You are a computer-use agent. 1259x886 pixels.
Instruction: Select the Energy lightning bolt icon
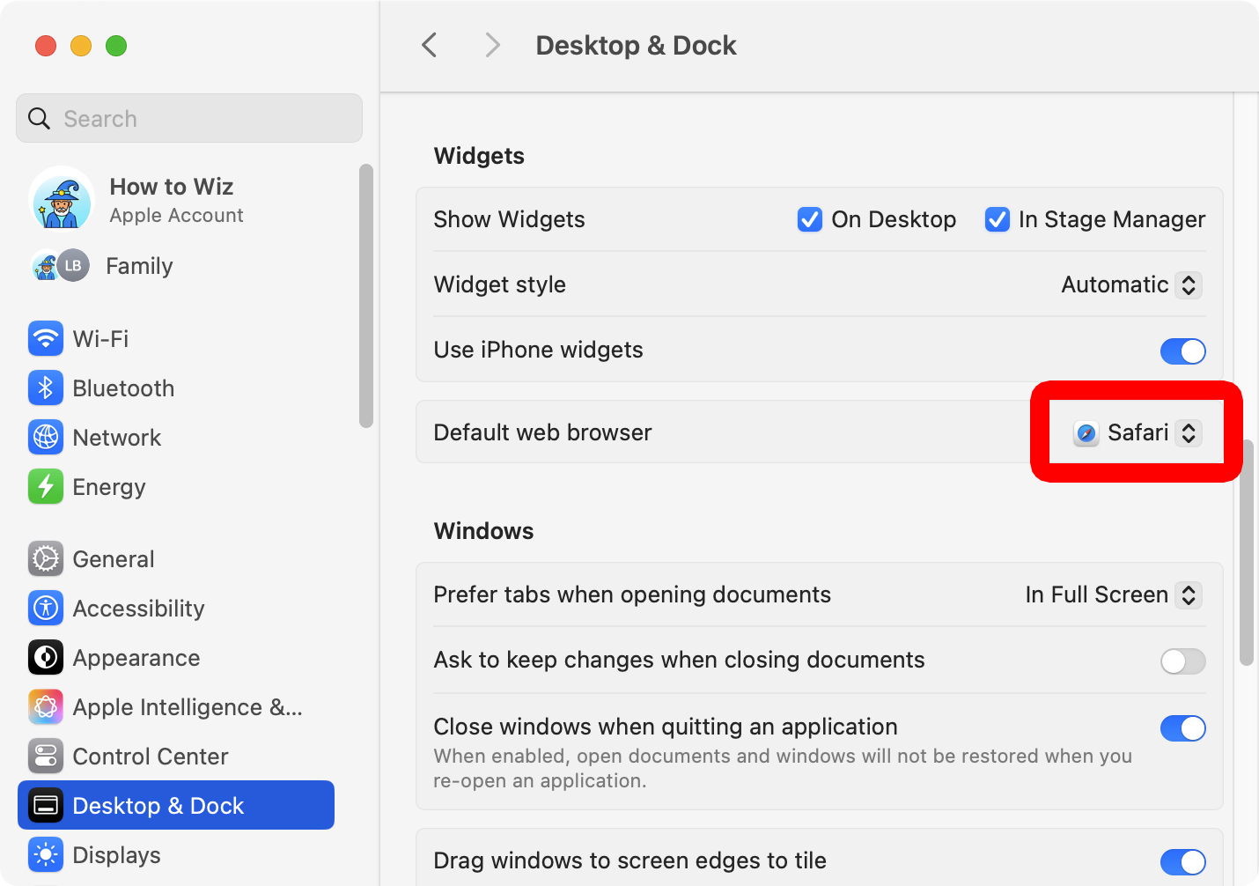46,486
